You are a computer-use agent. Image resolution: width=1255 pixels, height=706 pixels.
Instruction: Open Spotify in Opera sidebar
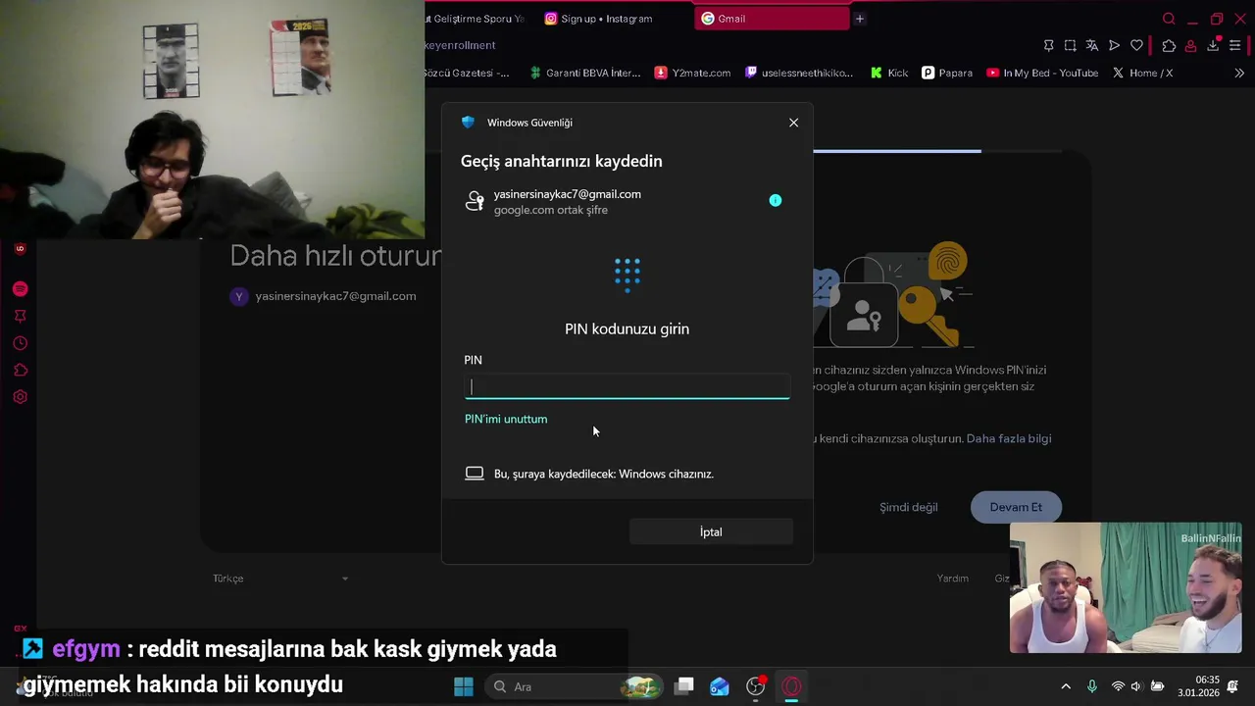20,289
